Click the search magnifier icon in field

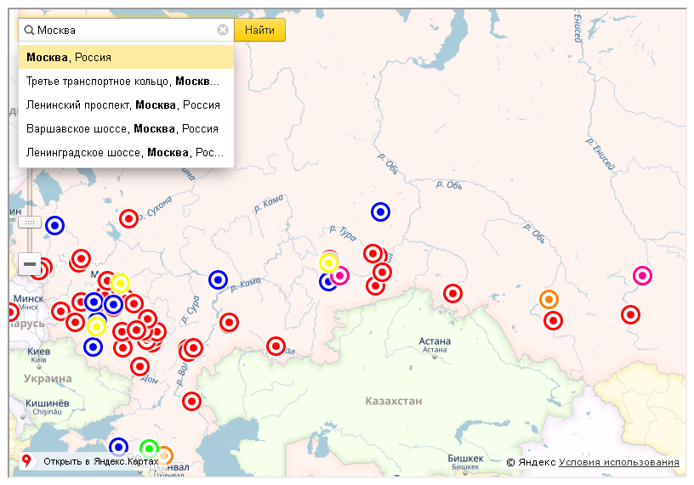(x=29, y=30)
